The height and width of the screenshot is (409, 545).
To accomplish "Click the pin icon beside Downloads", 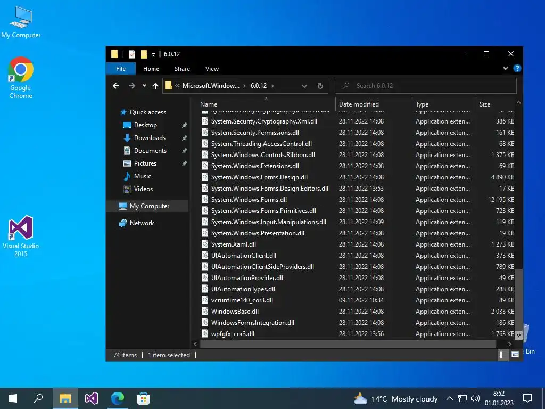I will pos(184,138).
